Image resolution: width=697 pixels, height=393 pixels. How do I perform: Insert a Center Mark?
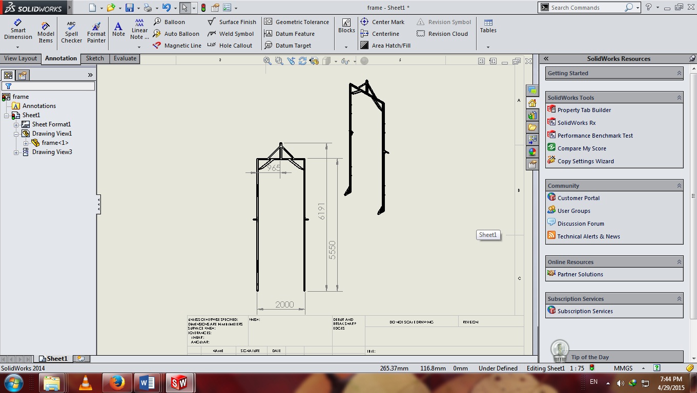click(x=382, y=22)
